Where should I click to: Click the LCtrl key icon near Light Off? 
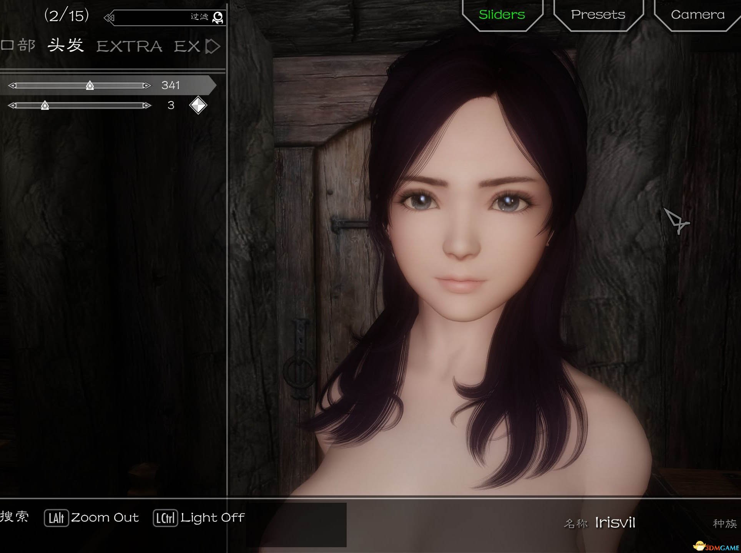(165, 517)
